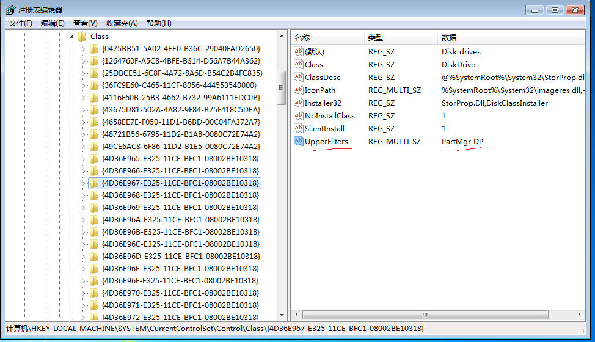Open the 查看(V) menu
This screenshot has height=342, width=595.
(86, 23)
